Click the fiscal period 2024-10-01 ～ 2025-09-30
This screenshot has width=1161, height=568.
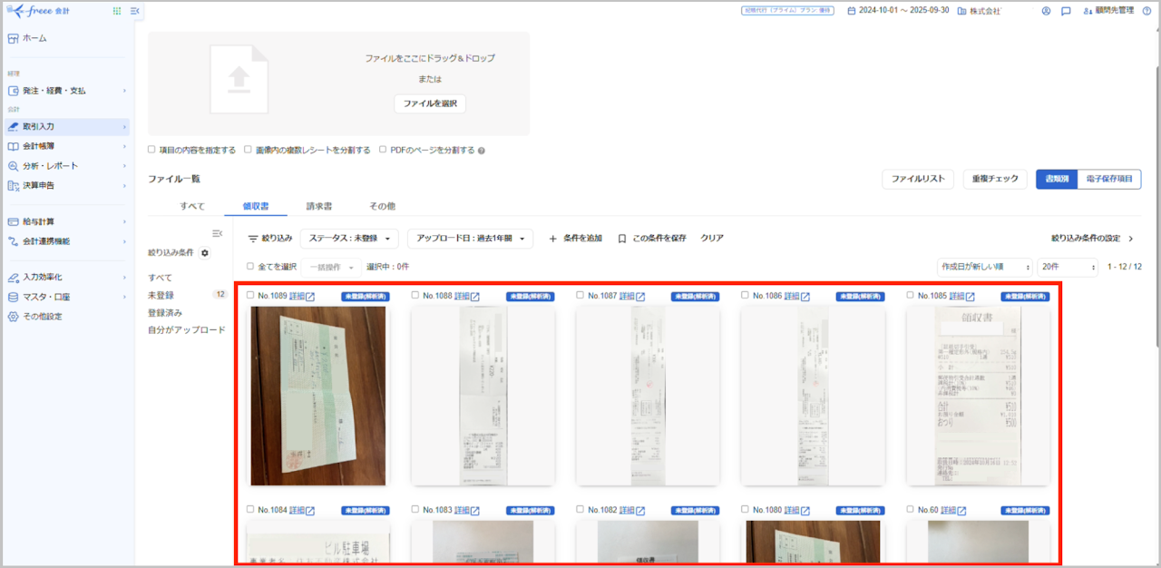coord(898,11)
